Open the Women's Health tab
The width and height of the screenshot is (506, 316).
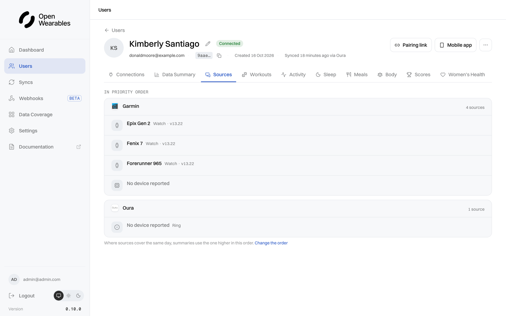click(x=463, y=75)
